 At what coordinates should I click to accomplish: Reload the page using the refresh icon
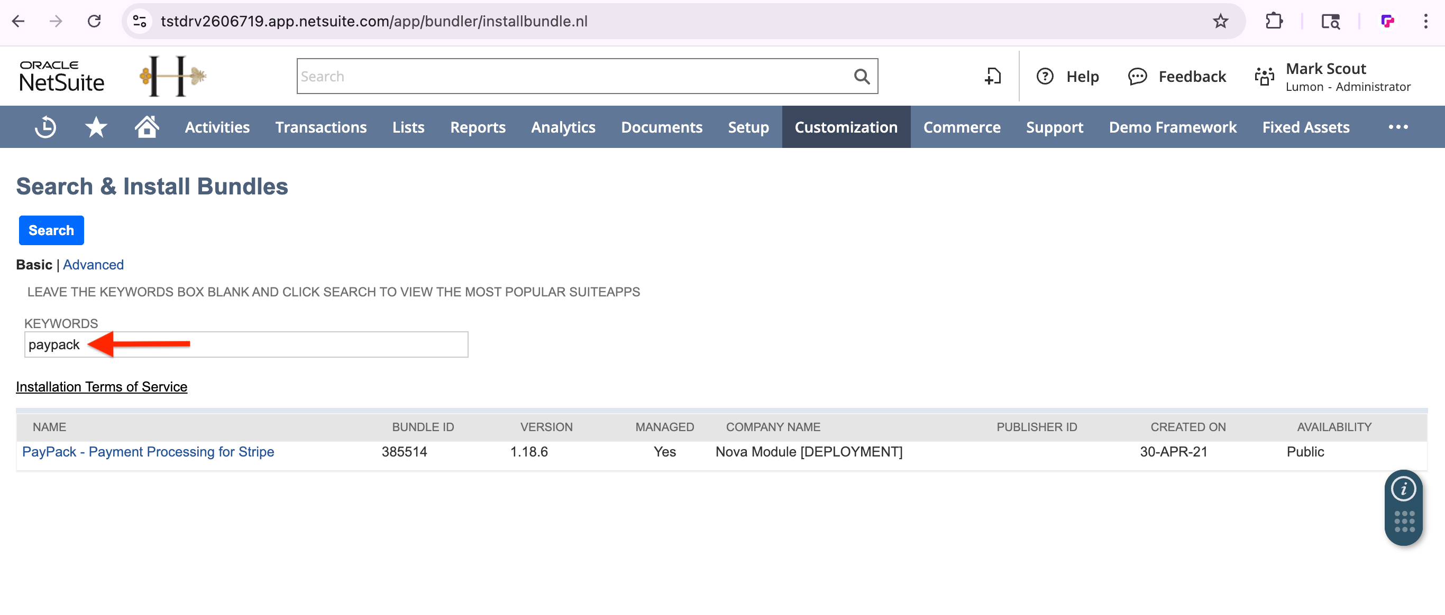click(x=94, y=21)
